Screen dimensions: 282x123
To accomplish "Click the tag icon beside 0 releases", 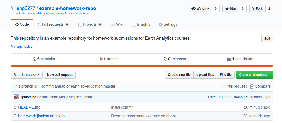I will tap(165, 59).
